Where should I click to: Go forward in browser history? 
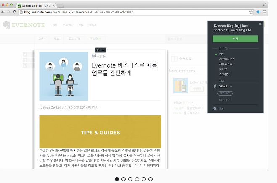[9, 12]
